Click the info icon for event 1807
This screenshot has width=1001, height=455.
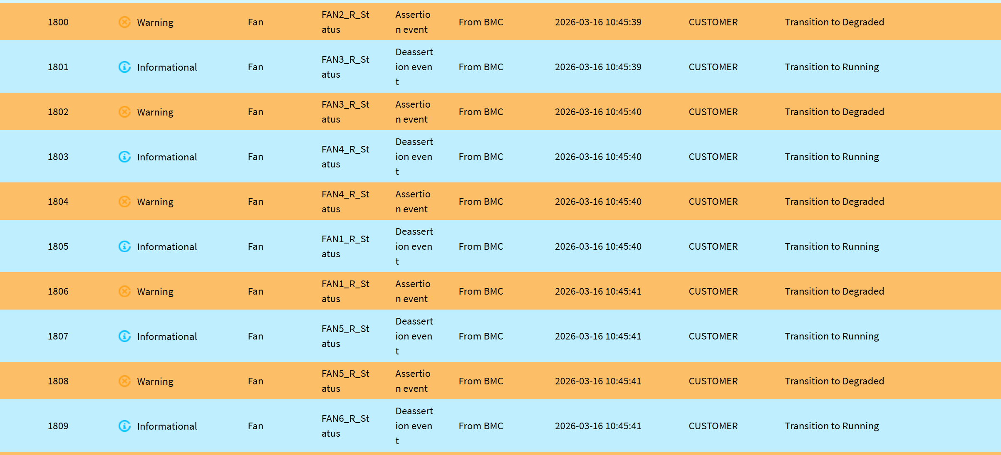point(124,336)
